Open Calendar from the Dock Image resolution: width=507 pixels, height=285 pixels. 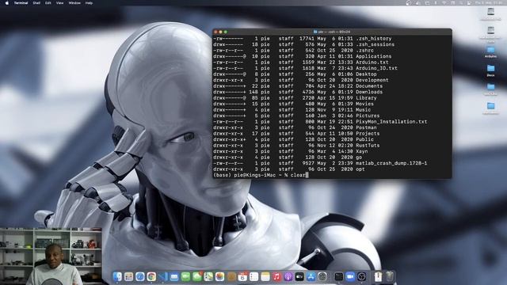[x=242, y=276]
